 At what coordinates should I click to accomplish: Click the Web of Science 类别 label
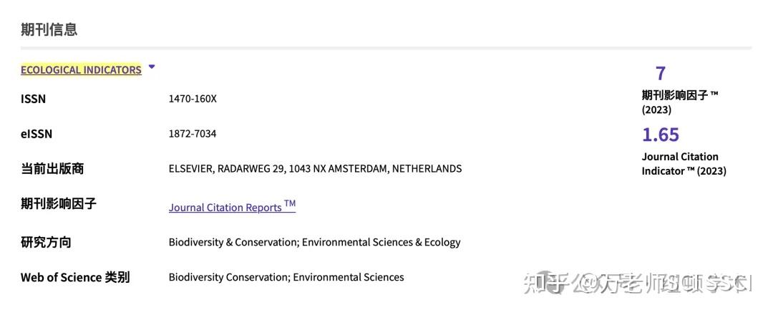pyautogui.click(x=75, y=277)
